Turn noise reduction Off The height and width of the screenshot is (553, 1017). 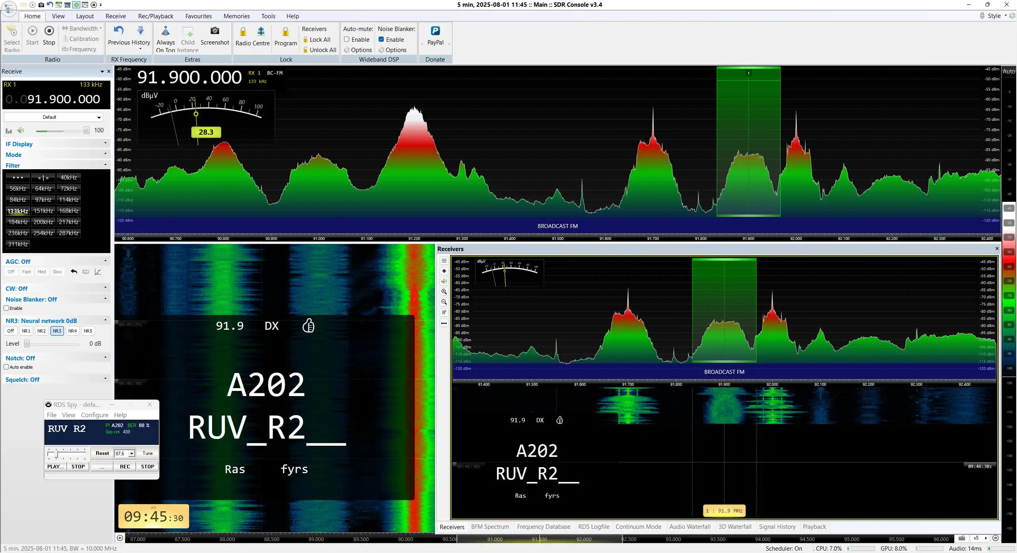pyautogui.click(x=11, y=331)
